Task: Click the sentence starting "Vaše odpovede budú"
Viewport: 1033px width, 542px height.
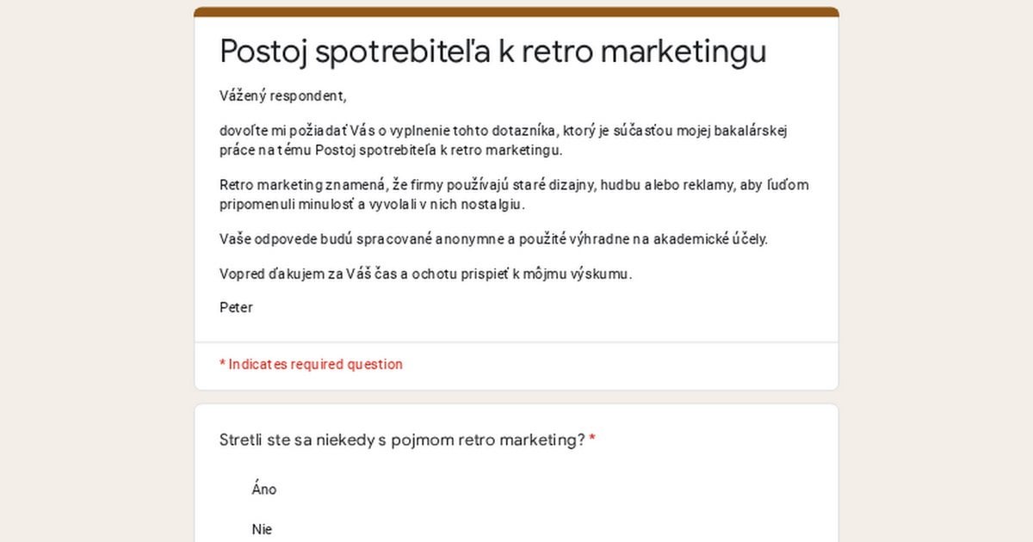Action: pyautogui.click(x=493, y=238)
